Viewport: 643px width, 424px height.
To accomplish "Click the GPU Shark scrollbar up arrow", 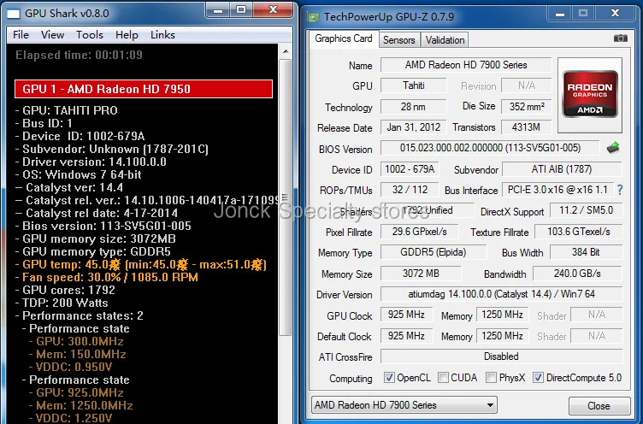I will tap(286, 51).
